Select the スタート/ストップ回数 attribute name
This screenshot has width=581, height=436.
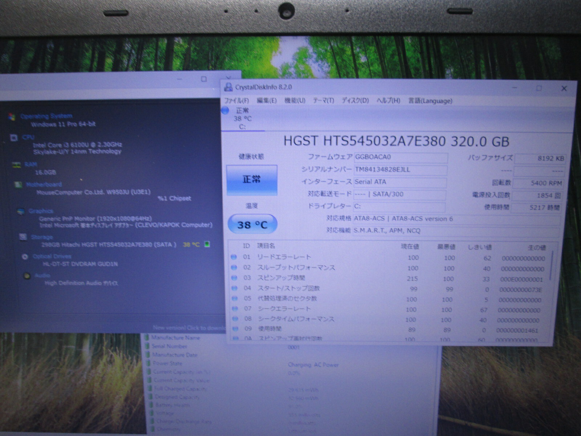[289, 288]
